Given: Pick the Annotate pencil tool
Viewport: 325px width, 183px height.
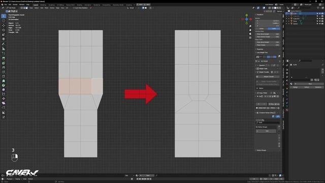Looking at the screenshot, I should coord(4,44).
